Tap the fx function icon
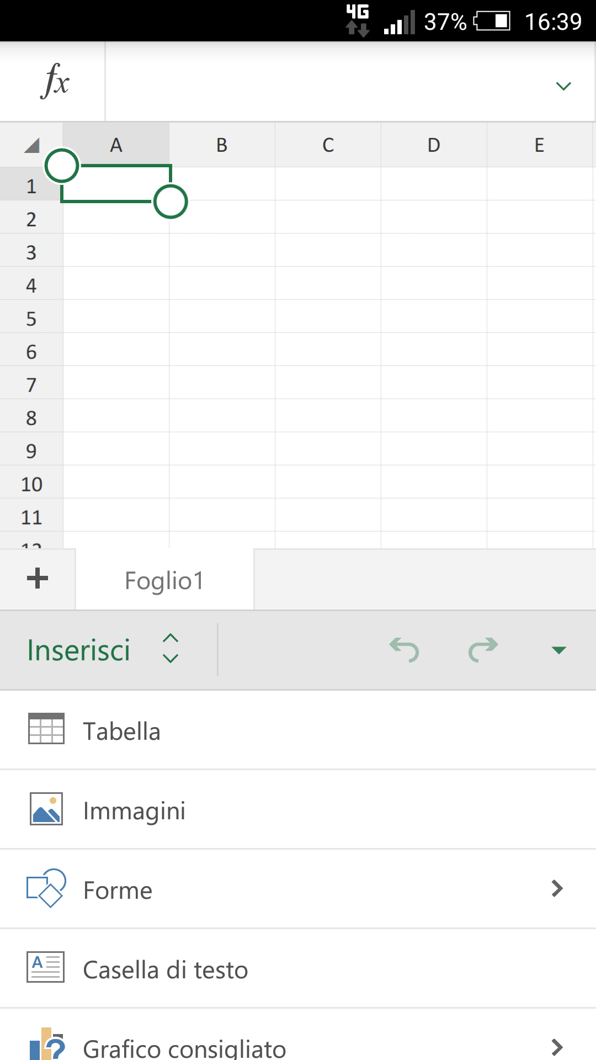Viewport: 596px width, 1060px height. pos(54,81)
